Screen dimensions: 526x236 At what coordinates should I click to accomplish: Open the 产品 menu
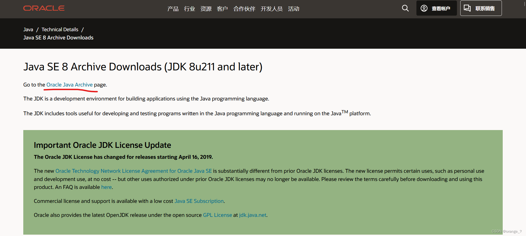[173, 9]
